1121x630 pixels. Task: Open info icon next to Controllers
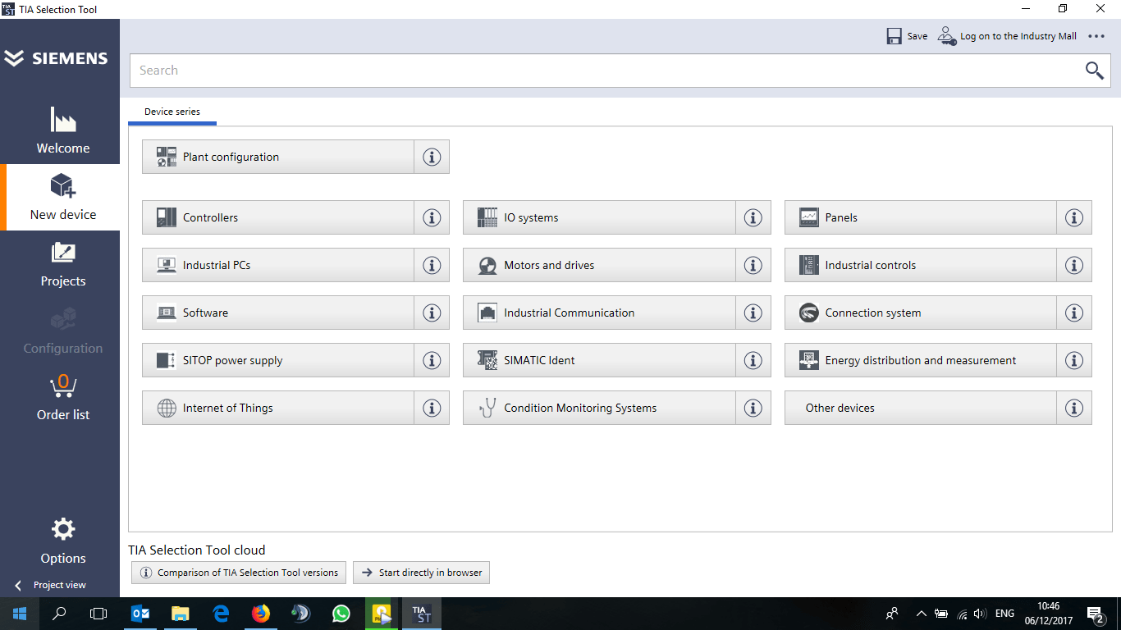[432, 217]
